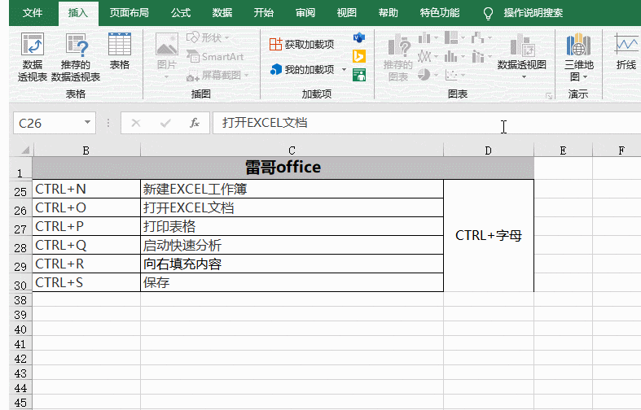Select cell containing CTRL+N
Viewport: 641px width, 410px height.
(x=86, y=189)
